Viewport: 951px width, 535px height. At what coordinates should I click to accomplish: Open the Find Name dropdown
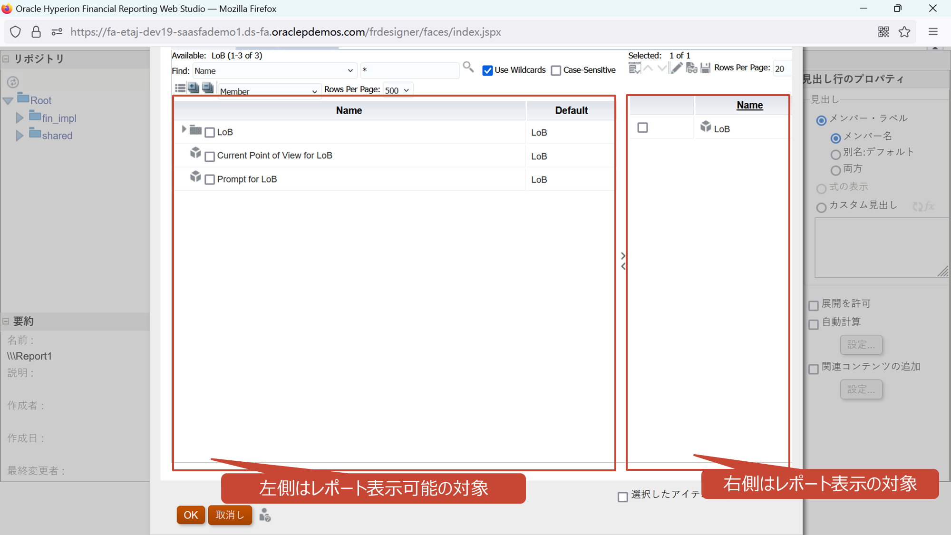(274, 71)
